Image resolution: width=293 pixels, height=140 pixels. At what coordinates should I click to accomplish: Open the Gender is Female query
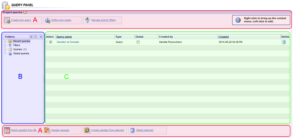coord(68,42)
